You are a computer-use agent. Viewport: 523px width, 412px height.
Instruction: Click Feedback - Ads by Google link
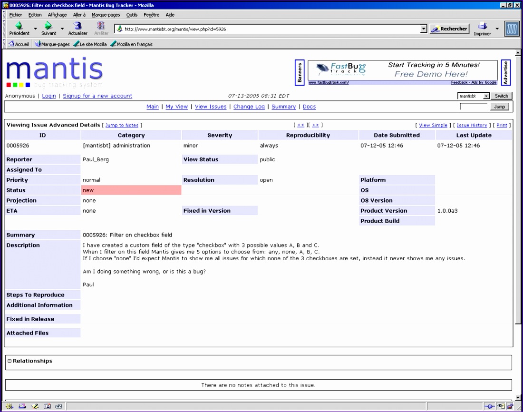(474, 82)
